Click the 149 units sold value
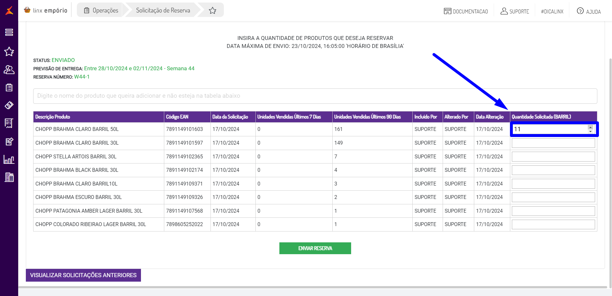 pos(338,143)
